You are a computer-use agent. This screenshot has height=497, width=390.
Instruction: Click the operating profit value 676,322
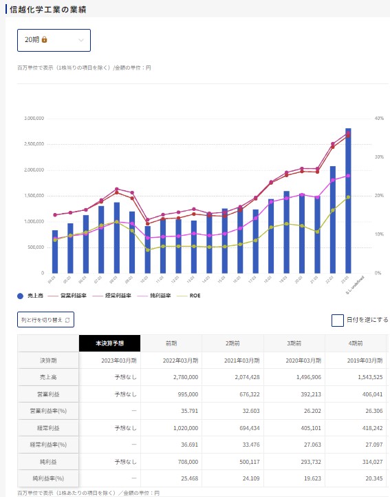pyautogui.click(x=249, y=394)
